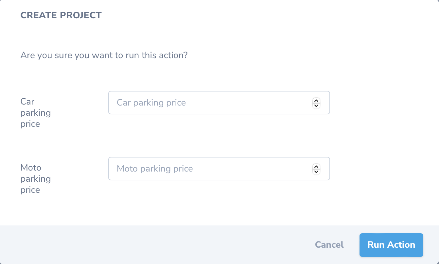Click the dialog header divider area

(x=219, y=33)
